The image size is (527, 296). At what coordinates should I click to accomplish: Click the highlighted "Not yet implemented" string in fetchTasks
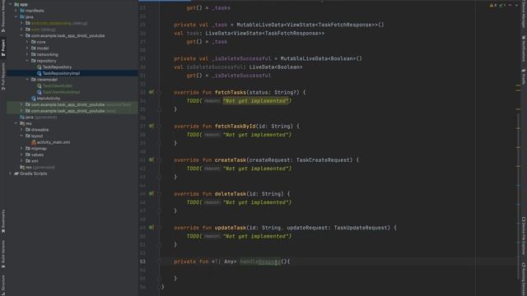255,100
